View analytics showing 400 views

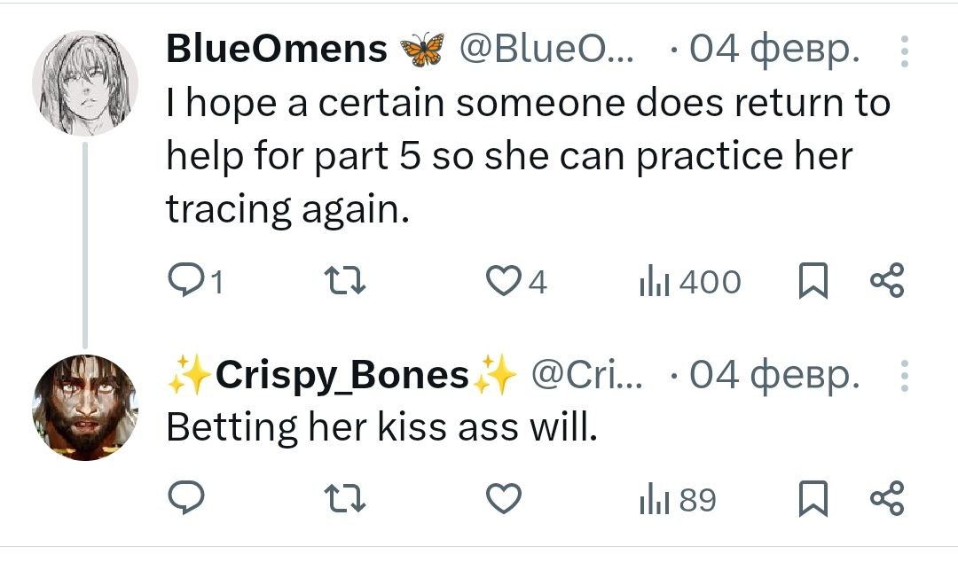tap(689, 282)
